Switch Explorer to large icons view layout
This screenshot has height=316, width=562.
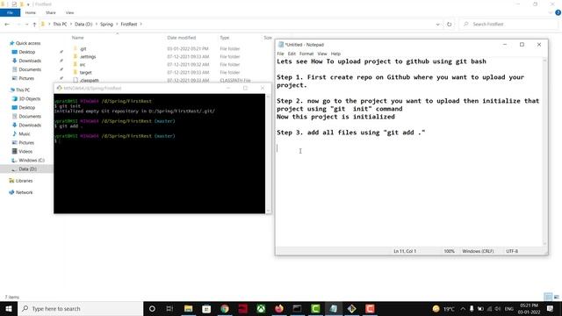click(556, 297)
